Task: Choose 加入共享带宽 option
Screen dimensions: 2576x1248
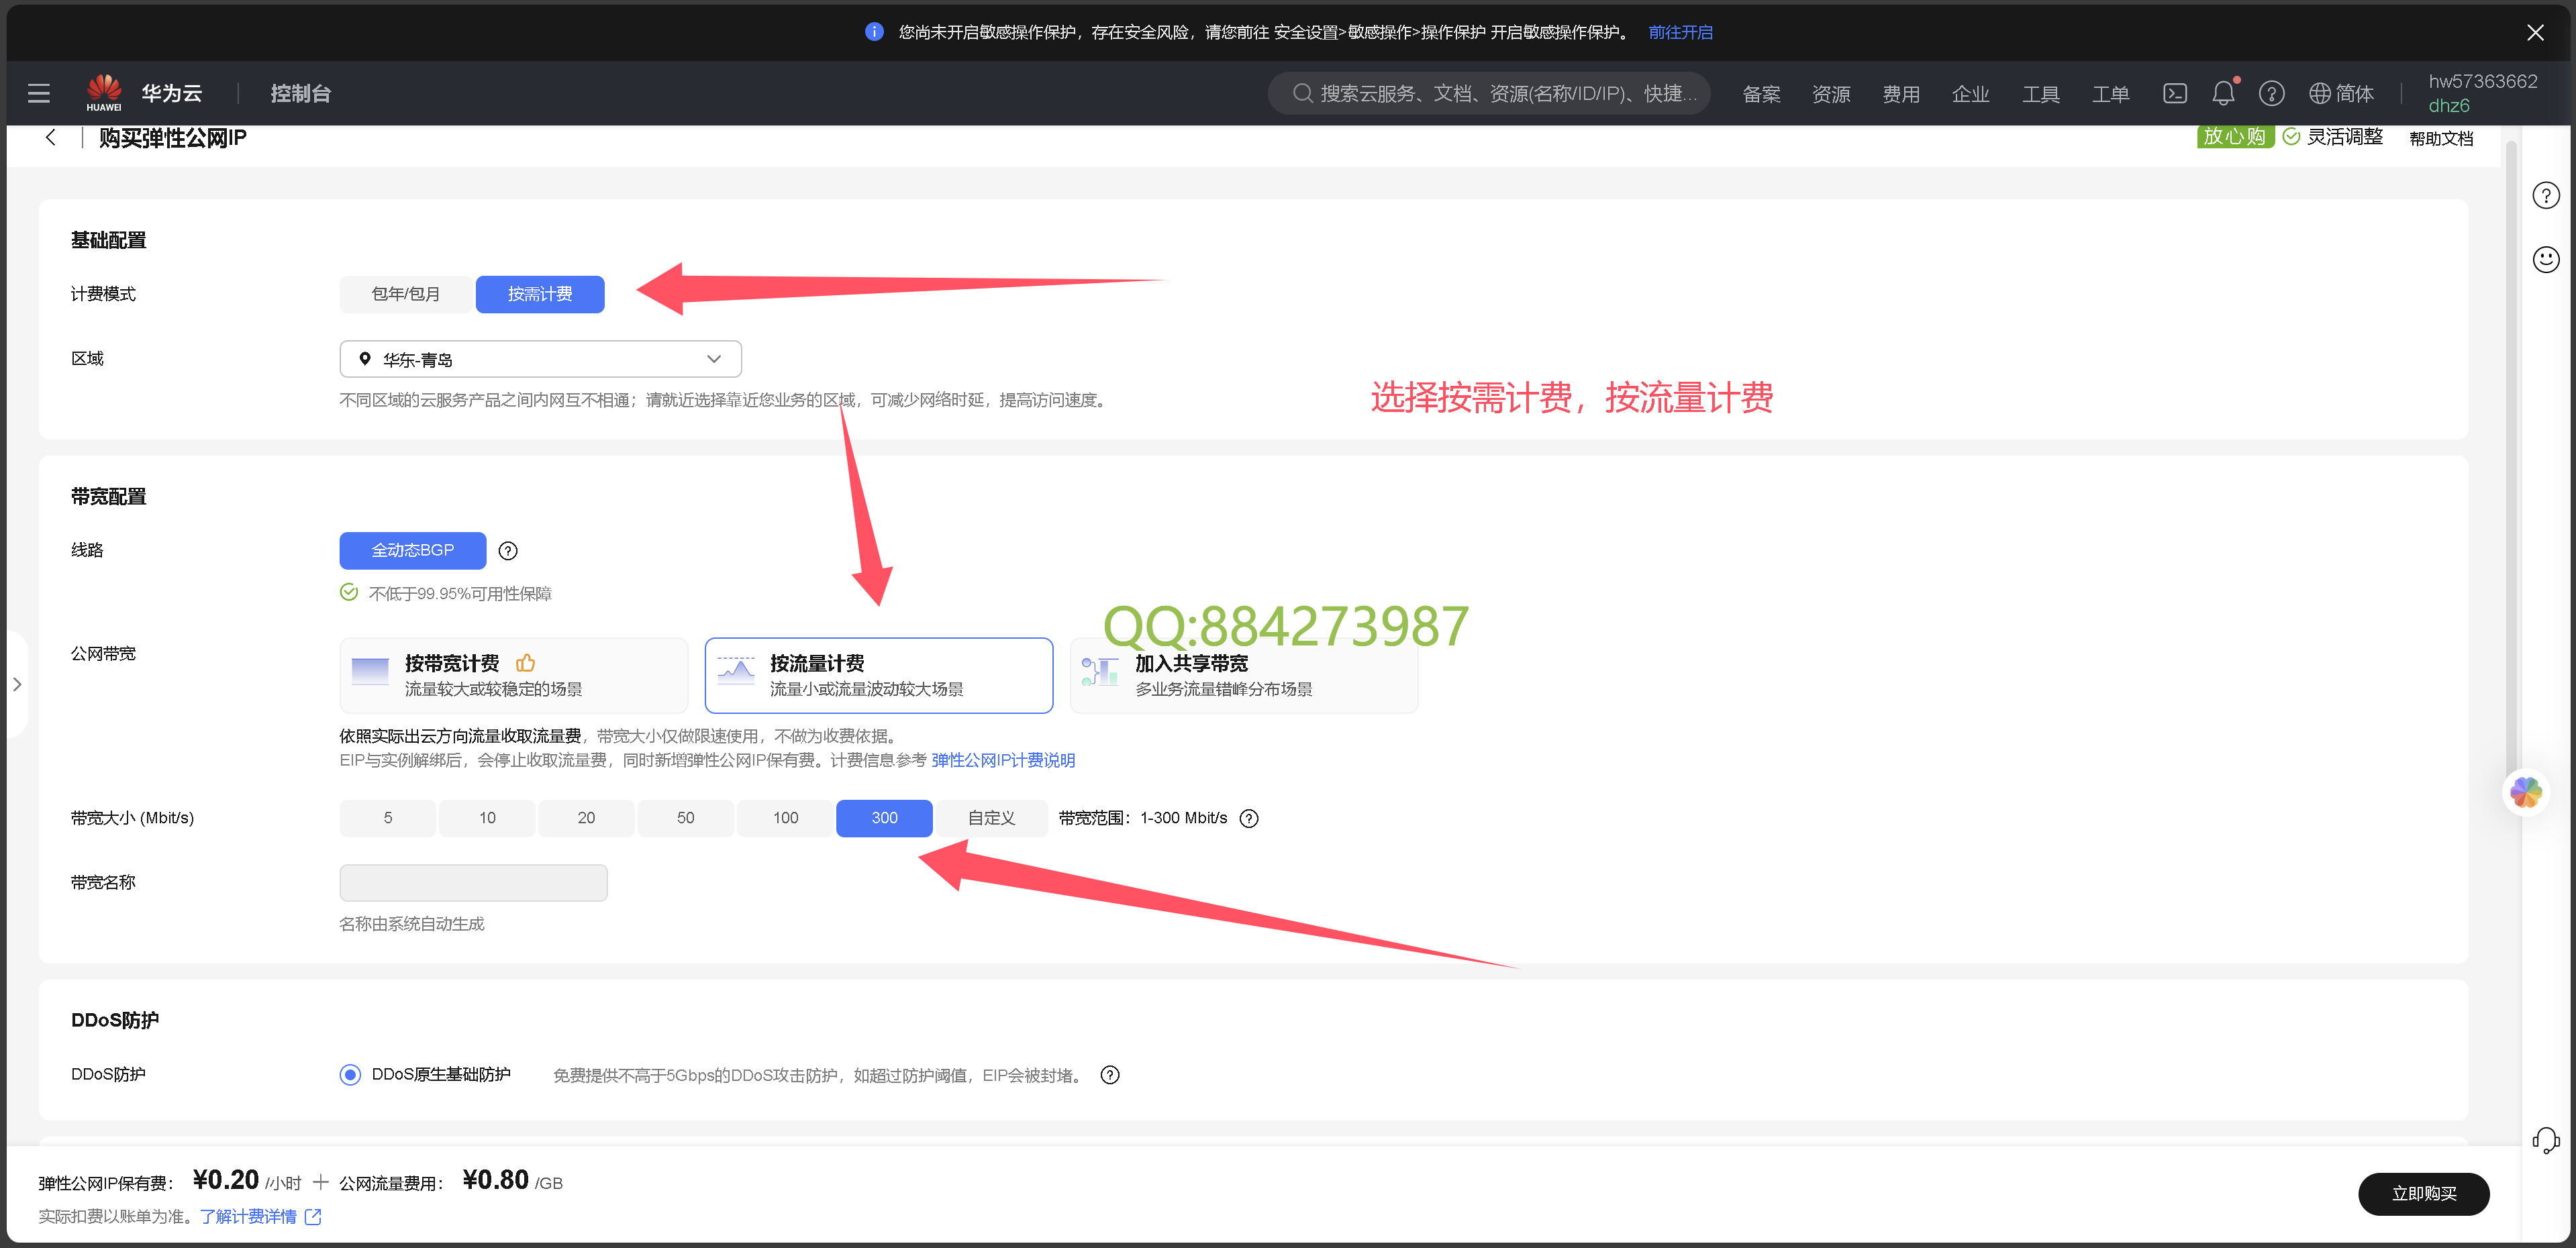Action: pos(1244,676)
